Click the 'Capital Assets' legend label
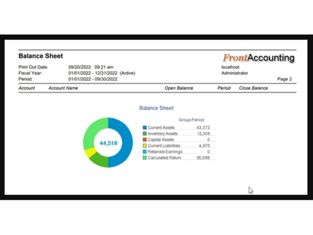Screen dimensions: 313x235 click(161, 140)
